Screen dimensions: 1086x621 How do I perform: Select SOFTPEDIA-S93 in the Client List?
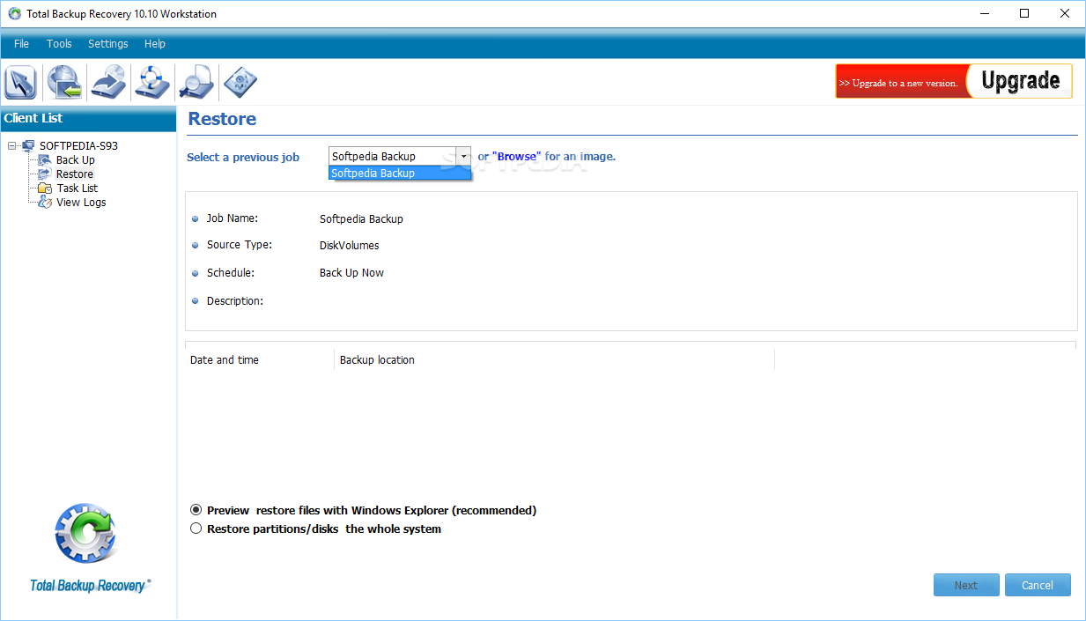click(78, 146)
